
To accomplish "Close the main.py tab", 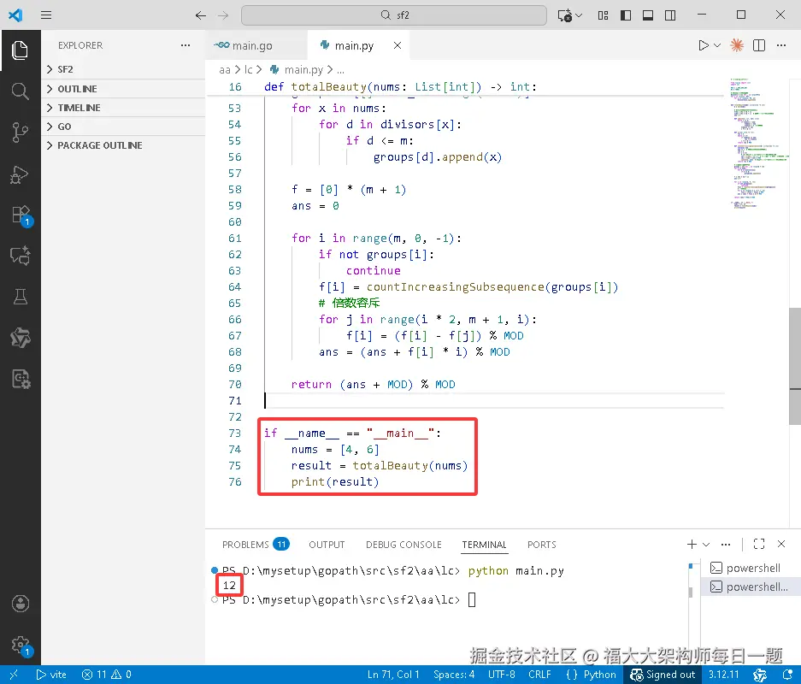I will pyautogui.click(x=397, y=45).
